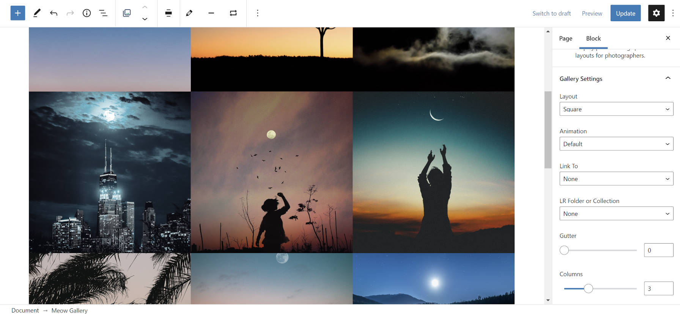This screenshot has height=314, width=680.
Task: Open the Link To dropdown
Action: pyautogui.click(x=616, y=179)
